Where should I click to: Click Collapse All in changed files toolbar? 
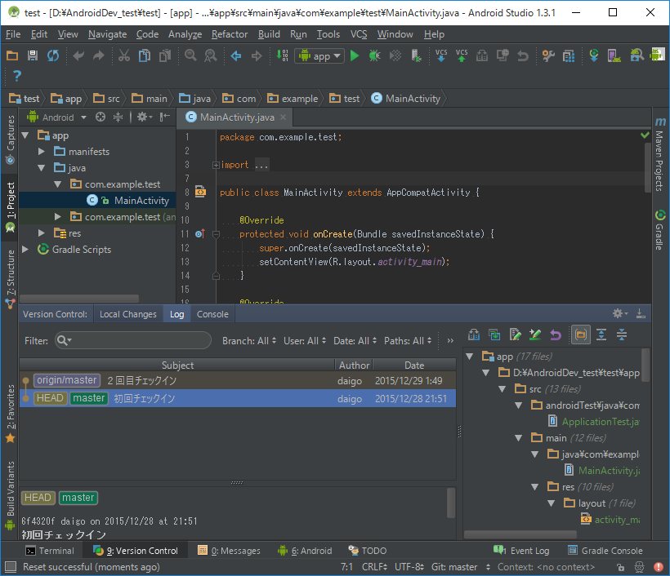pos(622,335)
